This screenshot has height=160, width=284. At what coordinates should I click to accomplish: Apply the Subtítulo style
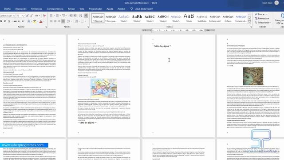(202, 18)
